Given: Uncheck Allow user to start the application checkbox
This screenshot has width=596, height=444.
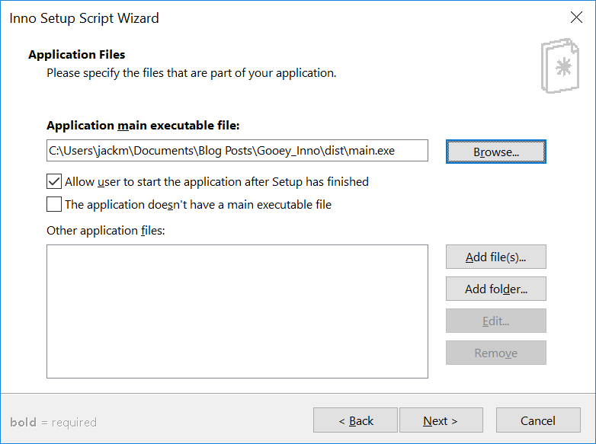Looking at the screenshot, I should [54, 181].
